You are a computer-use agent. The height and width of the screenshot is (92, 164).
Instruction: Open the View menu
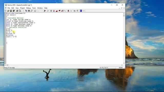pyautogui.click(x=17, y=8)
